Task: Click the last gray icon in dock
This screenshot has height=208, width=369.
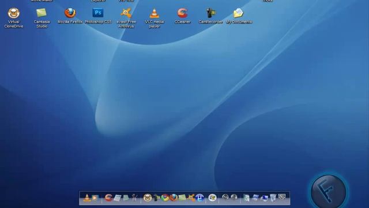Action: (x=282, y=196)
